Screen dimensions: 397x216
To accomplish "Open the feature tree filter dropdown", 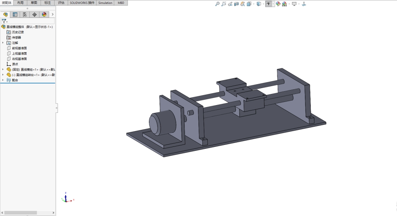I will click(x=5, y=21).
